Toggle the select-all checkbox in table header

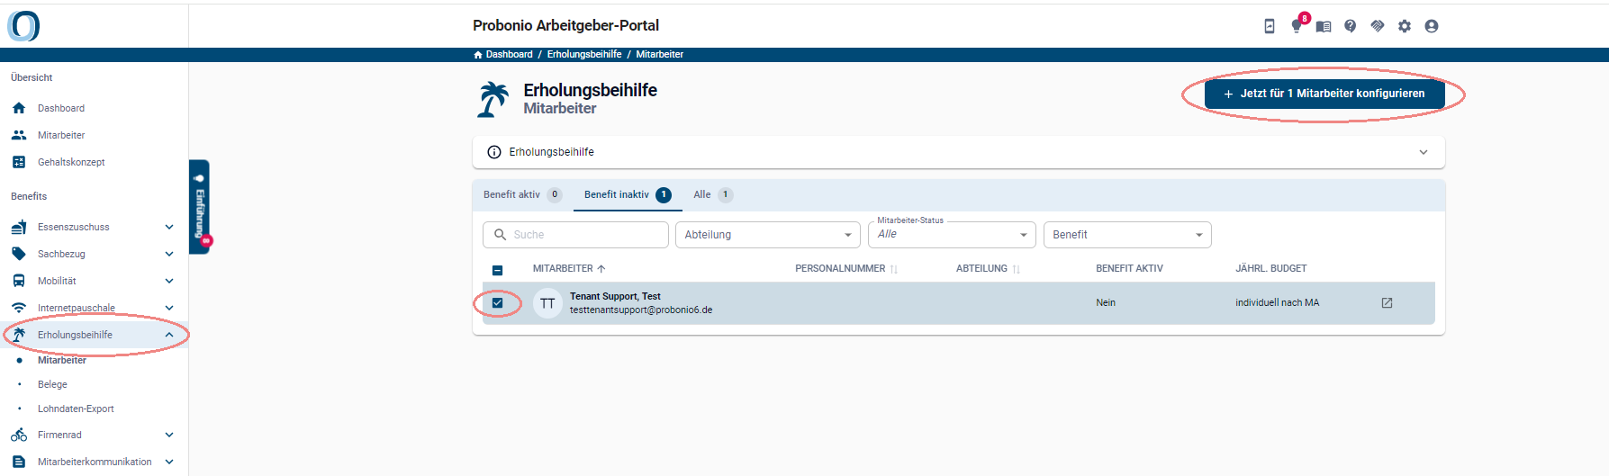click(x=498, y=270)
